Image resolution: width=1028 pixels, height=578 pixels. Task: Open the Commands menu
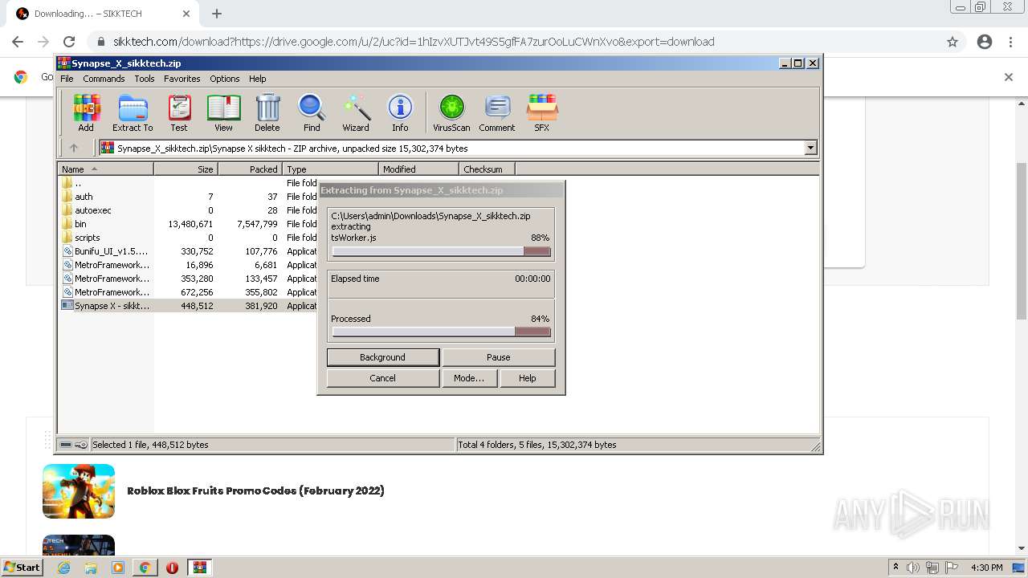[x=104, y=79]
